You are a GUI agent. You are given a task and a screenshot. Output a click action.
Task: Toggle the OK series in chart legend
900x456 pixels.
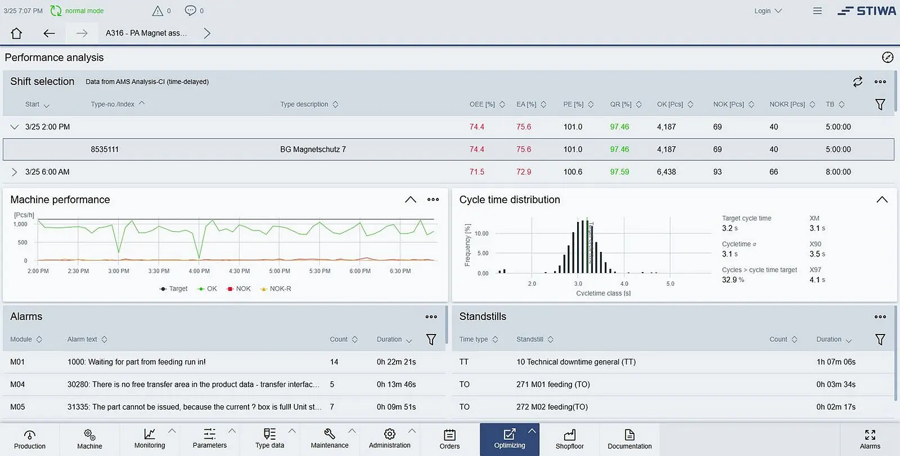(x=207, y=288)
